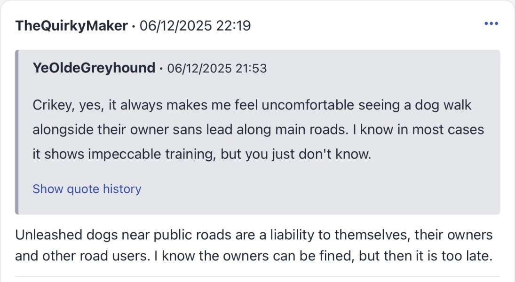Open TheQuirkyMaker's profile
Viewport: 515px width, 282px height.
point(71,25)
